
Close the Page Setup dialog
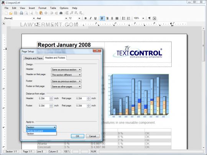pyautogui.click(x=97, y=51)
